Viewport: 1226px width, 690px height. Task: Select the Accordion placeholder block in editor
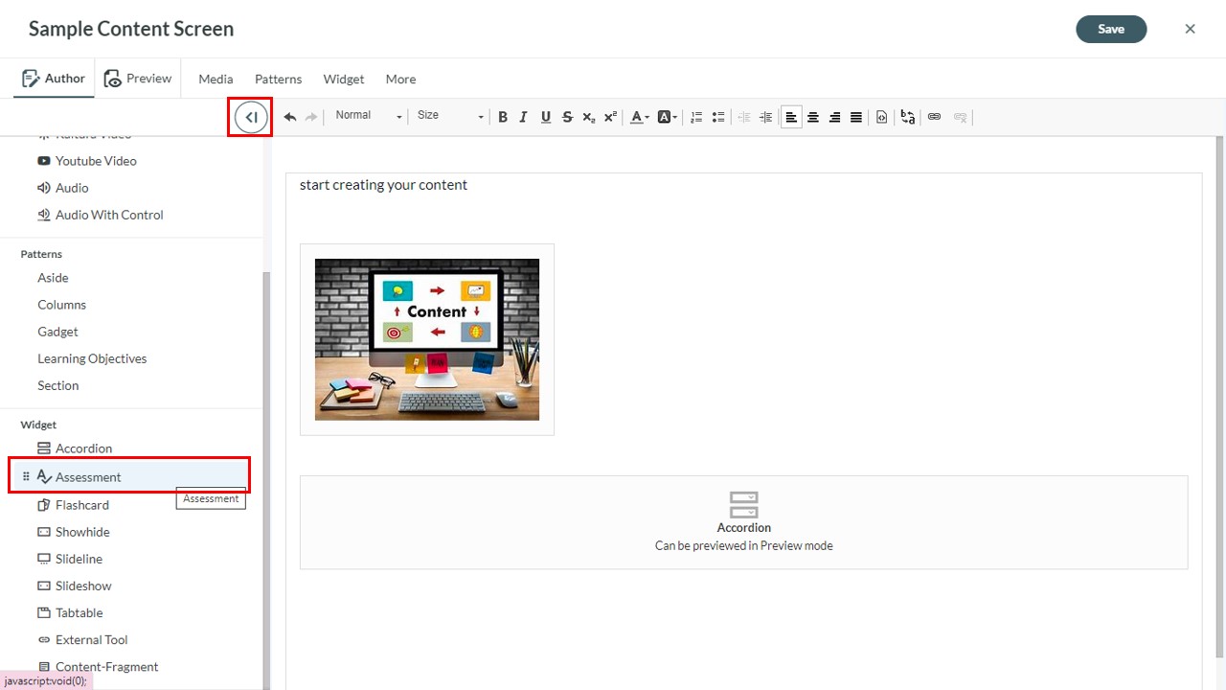[743, 522]
